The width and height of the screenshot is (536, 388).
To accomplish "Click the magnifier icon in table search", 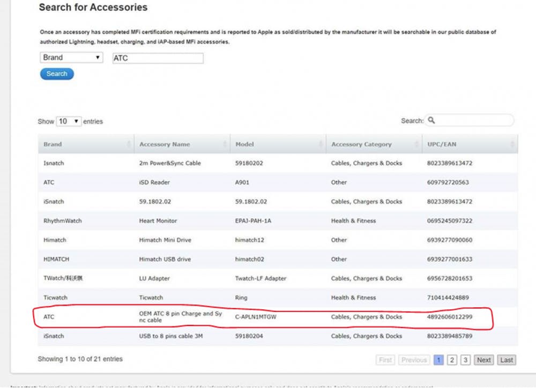I will pos(431,120).
